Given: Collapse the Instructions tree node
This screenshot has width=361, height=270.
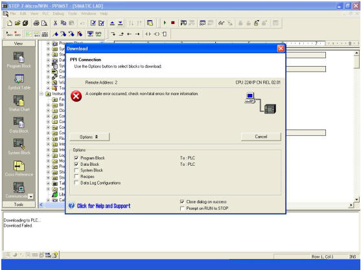Looking at the screenshot, I should 41,94.
